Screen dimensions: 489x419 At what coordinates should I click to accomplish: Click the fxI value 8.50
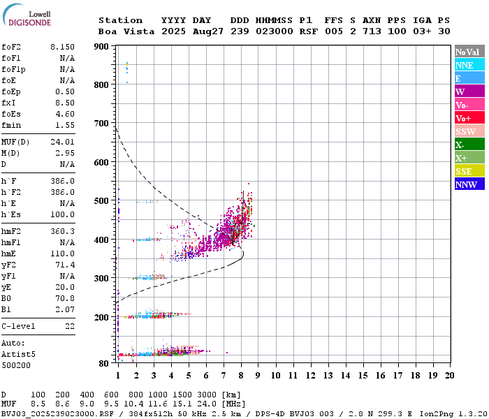[65, 103]
